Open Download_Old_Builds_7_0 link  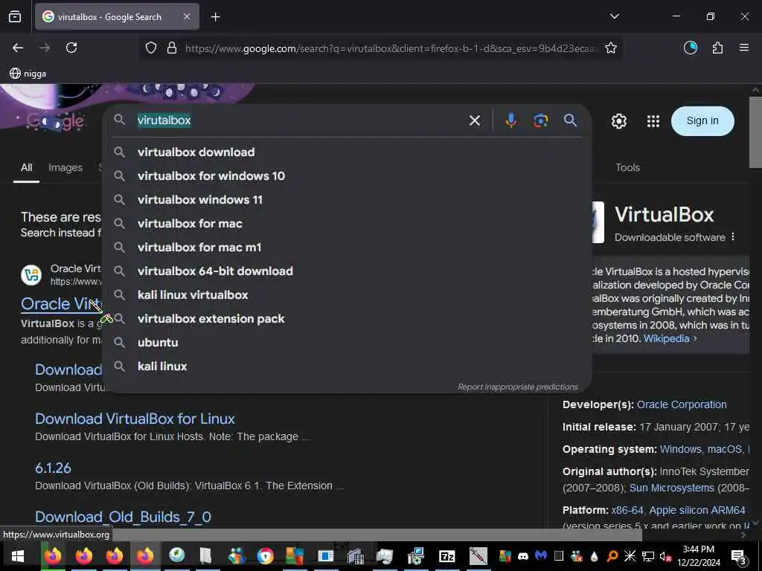pos(123,517)
